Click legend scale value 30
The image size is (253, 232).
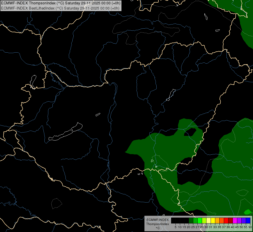tap(206, 227)
